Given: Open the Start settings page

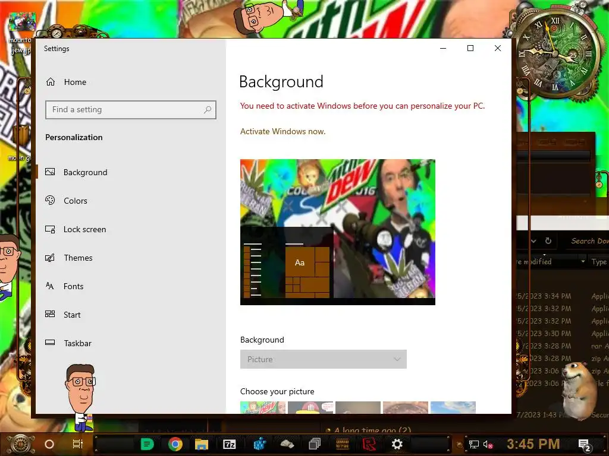Looking at the screenshot, I should point(63,315).
